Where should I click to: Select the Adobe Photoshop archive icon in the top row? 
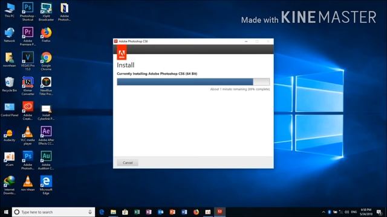click(65, 11)
